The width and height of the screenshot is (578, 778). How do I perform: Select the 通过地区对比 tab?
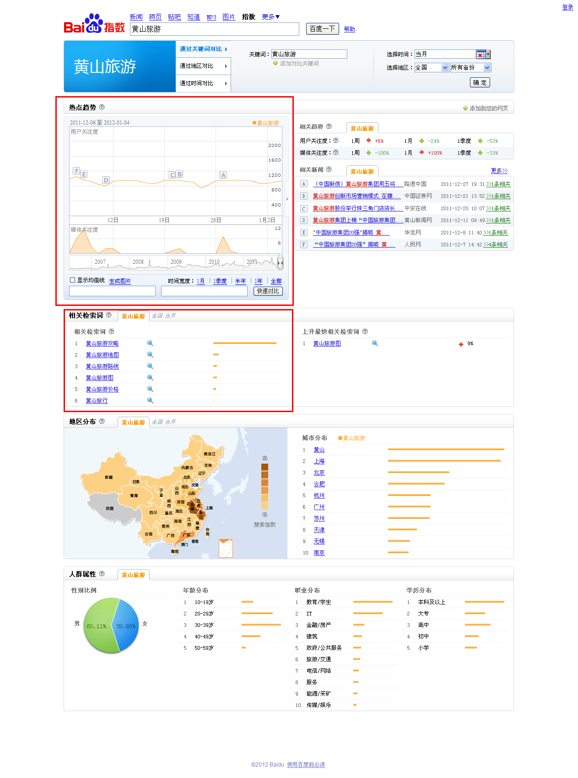click(x=203, y=66)
